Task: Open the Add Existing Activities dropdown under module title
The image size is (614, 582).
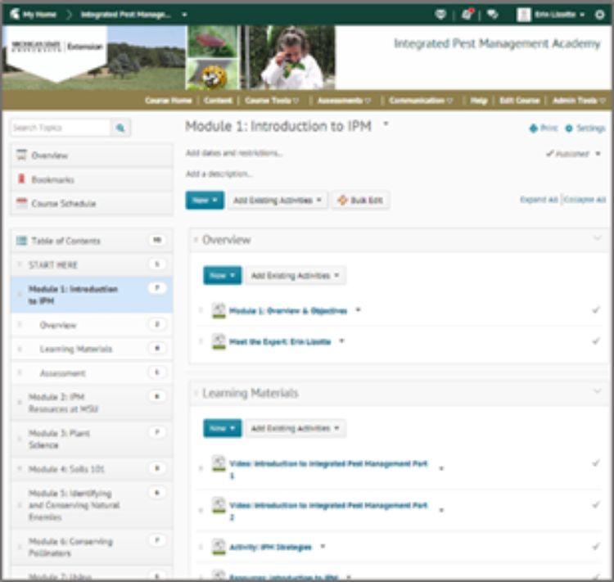Action: [277, 200]
